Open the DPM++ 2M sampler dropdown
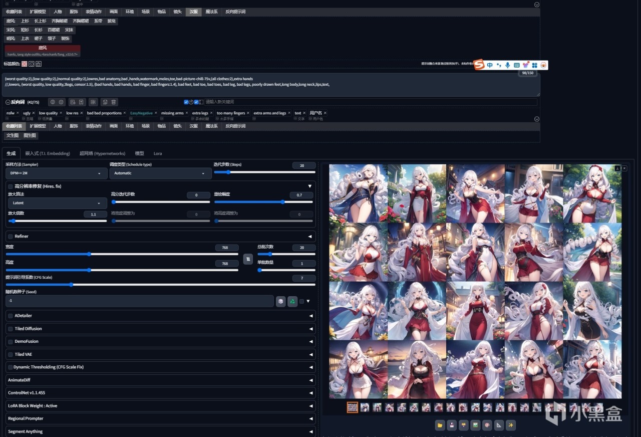641x437 pixels. [x=56, y=173]
